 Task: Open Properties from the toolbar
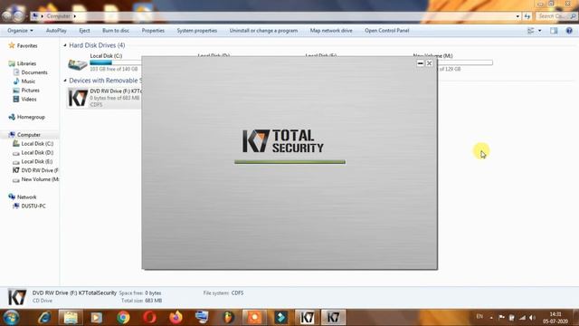click(x=153, y=31)
